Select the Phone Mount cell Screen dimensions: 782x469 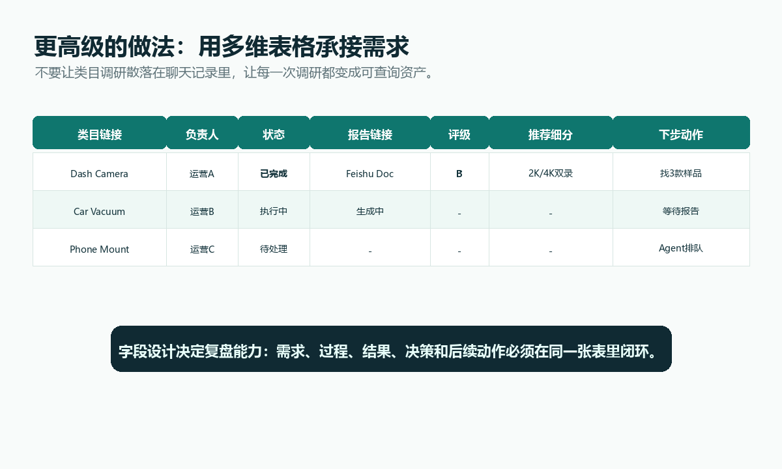[x=100, y=248]
